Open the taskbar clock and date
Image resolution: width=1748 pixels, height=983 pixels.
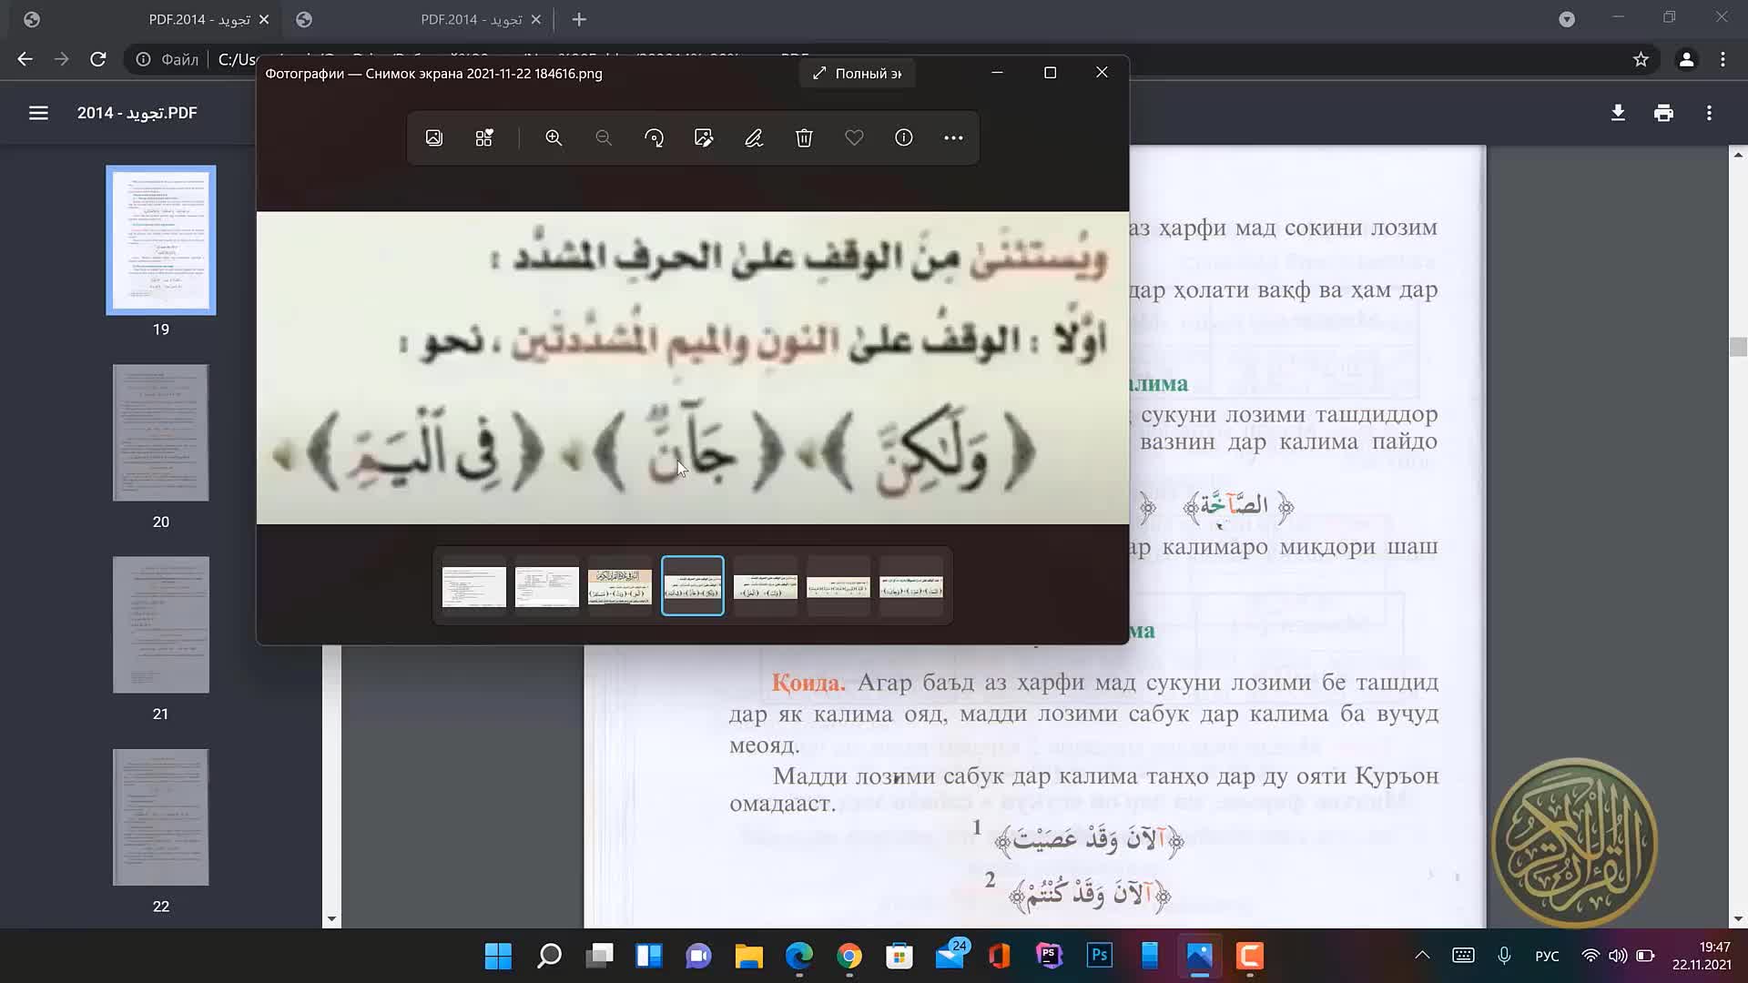point(1702,956)
